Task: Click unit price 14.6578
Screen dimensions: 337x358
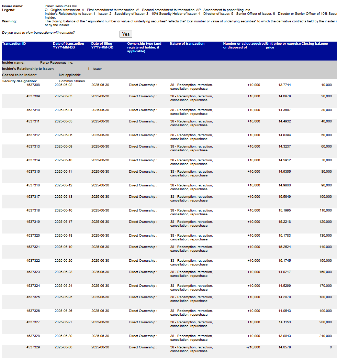Action: click(x=284, y=347)
